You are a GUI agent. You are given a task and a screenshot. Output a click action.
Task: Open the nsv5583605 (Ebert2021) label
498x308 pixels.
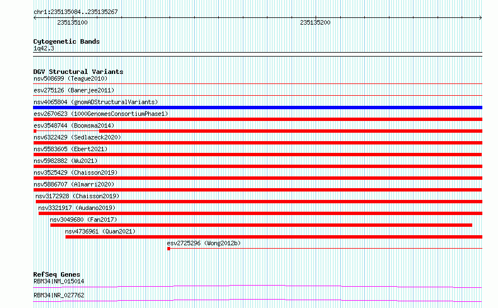71,149
